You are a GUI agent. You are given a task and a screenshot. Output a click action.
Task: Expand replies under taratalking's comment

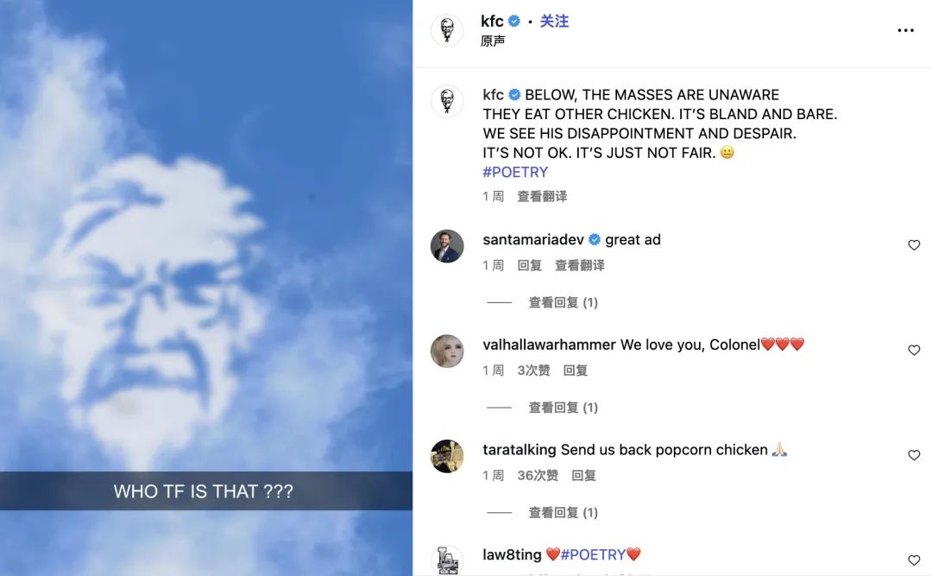tap(563, 512)
